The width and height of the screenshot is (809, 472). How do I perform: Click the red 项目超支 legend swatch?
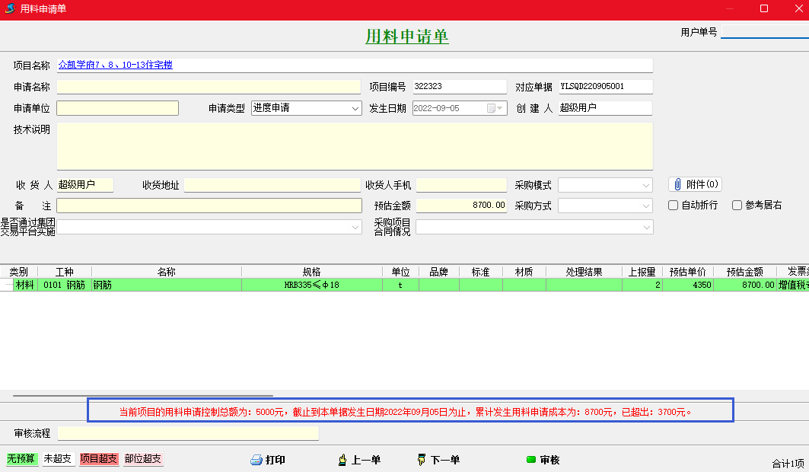99,459
